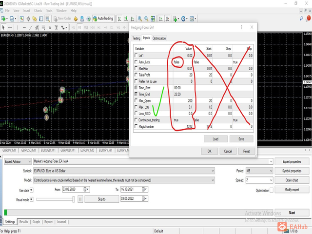Switch to the Optimization tab in dialog

coord(159,38)
